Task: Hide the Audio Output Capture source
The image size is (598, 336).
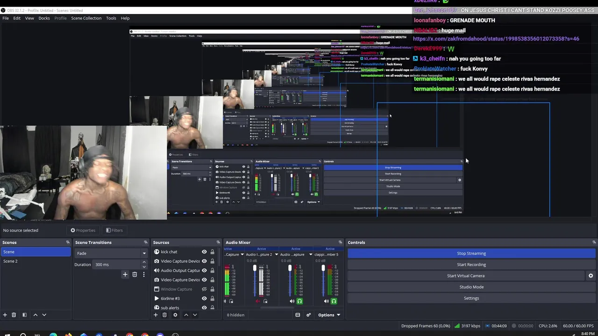Action: click(x=204, y=271)
